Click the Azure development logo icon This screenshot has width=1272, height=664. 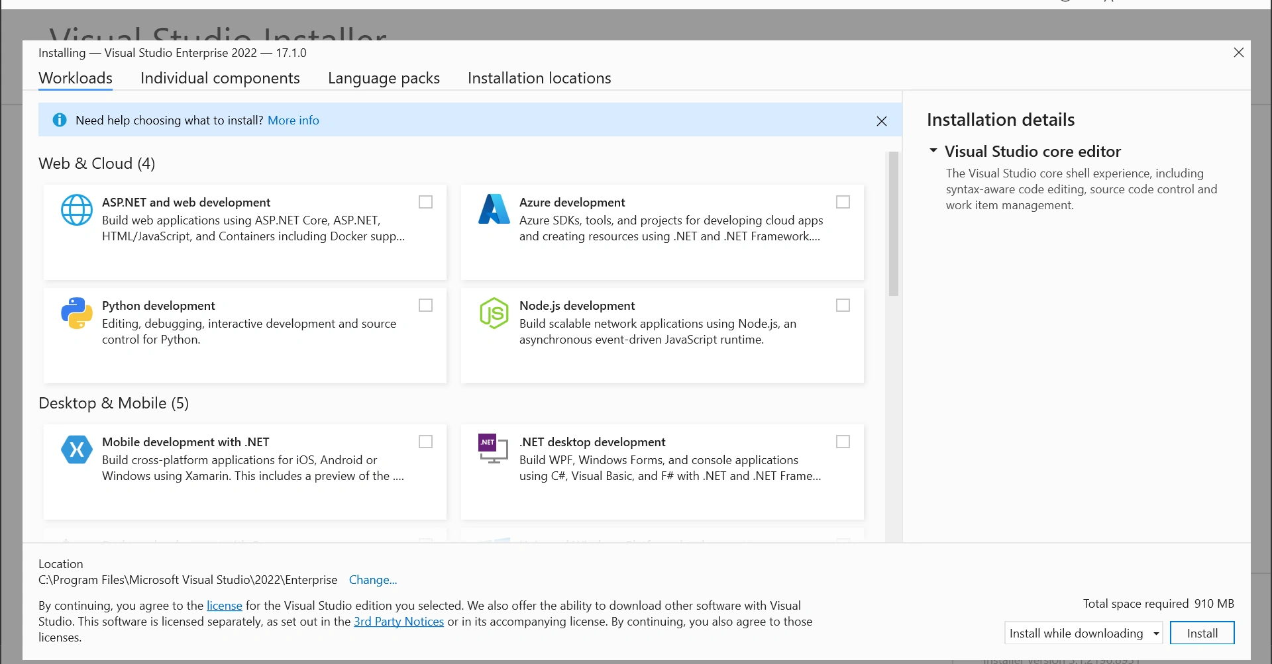point(494,209)
